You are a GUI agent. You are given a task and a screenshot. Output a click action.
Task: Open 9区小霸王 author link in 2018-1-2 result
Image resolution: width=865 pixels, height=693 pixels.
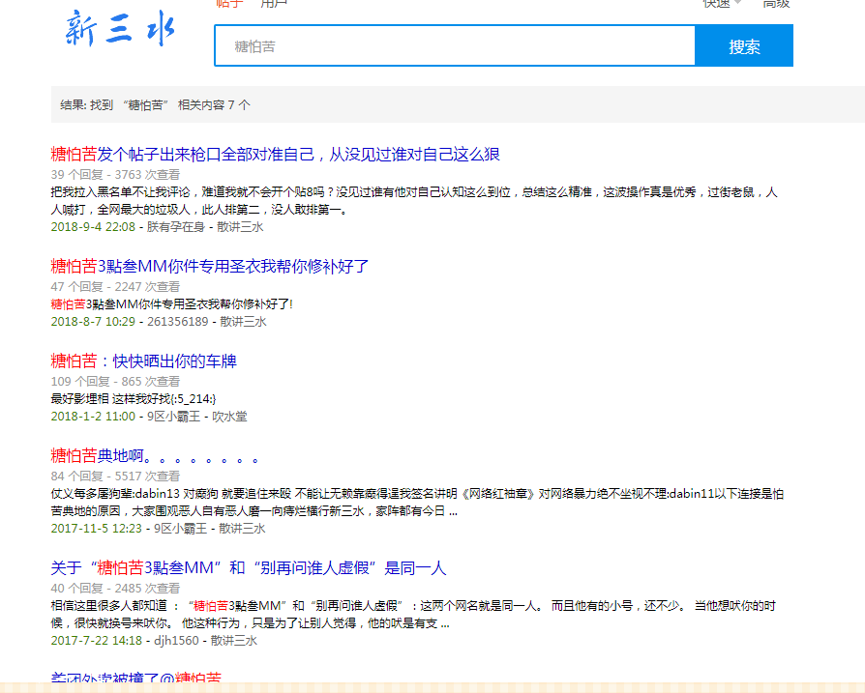point(173,417)
